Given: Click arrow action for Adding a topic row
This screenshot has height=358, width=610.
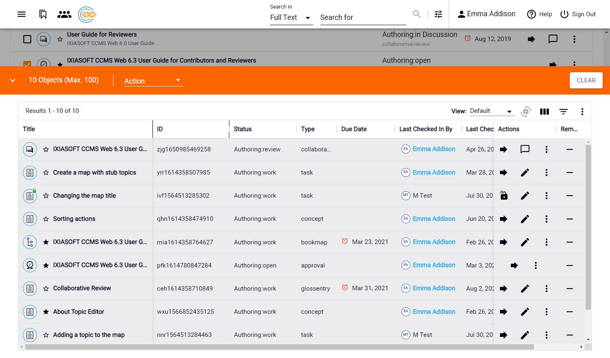Looking at the screenshot, I should pyautogui.click(x=503, y=335).
